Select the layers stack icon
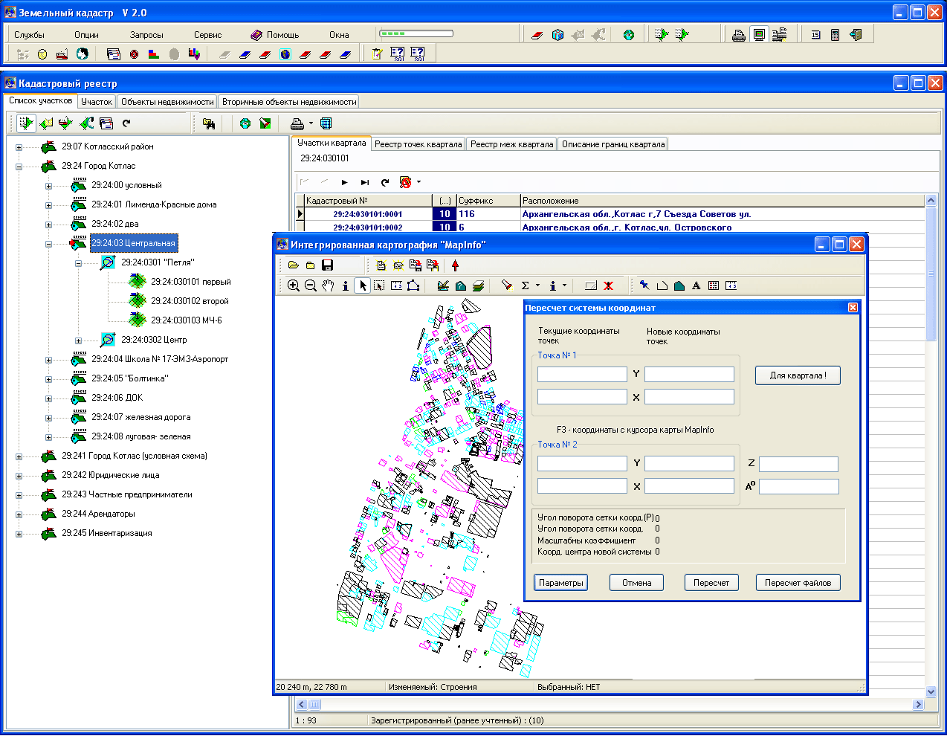Screen dimensions: 947x736 478,285
